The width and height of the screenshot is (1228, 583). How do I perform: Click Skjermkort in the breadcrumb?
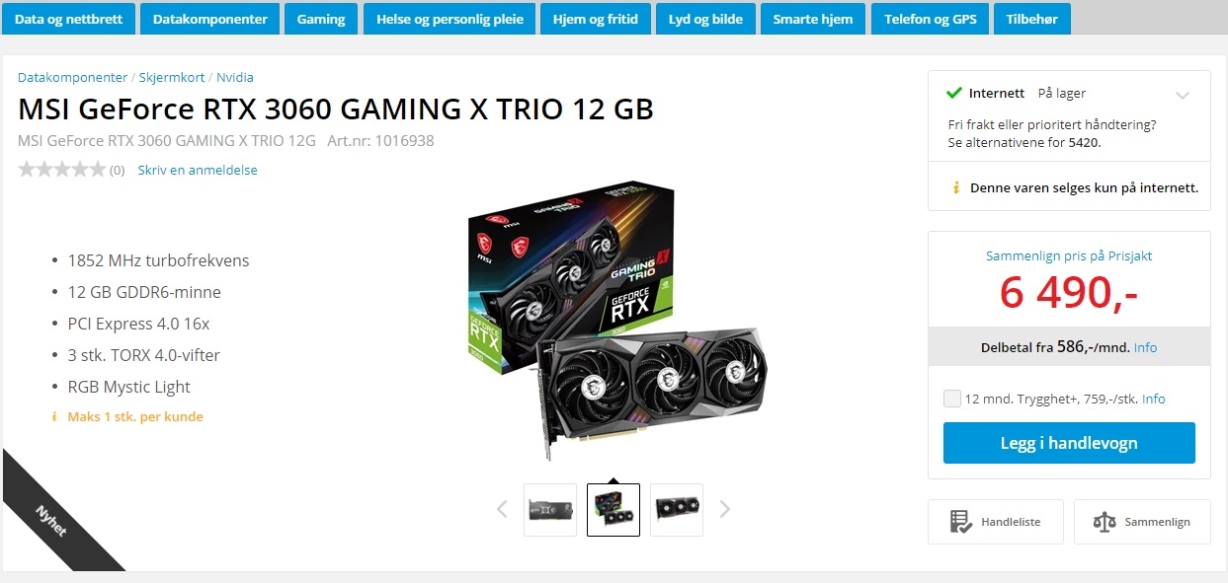pyautogui.click(x=172, y=77)
